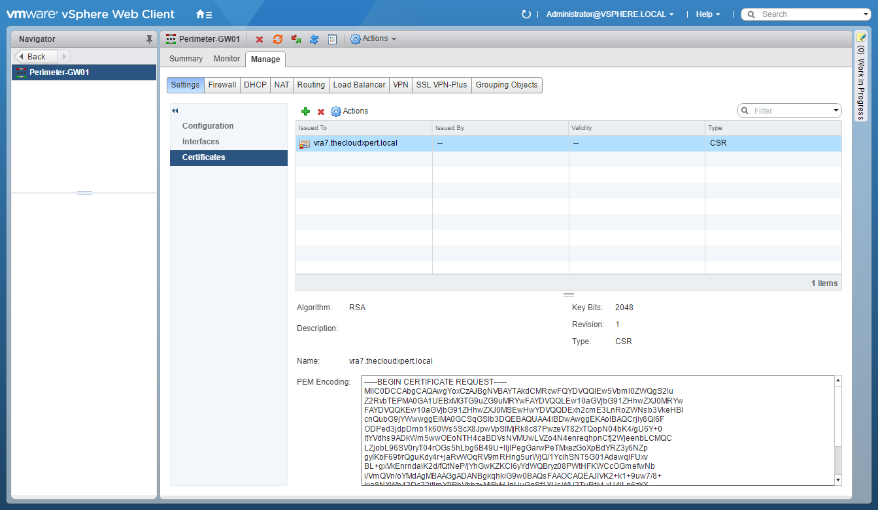Add a certificate with the green plus icon
Screen dimensions: 878x510
305,112
